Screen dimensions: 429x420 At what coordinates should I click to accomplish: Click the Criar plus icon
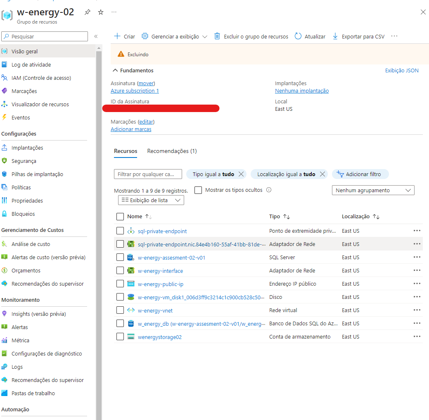click(117, 36)
